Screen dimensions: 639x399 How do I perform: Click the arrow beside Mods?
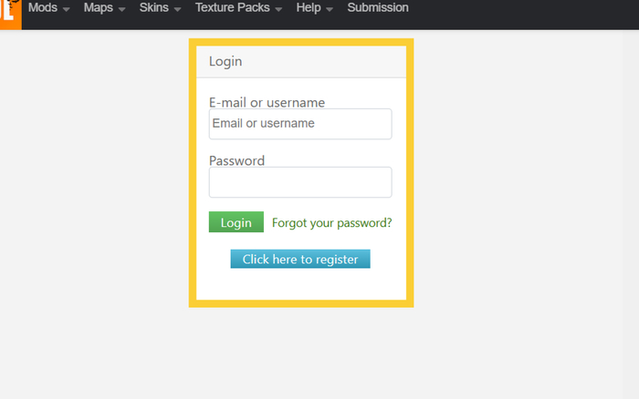(67, 9)
